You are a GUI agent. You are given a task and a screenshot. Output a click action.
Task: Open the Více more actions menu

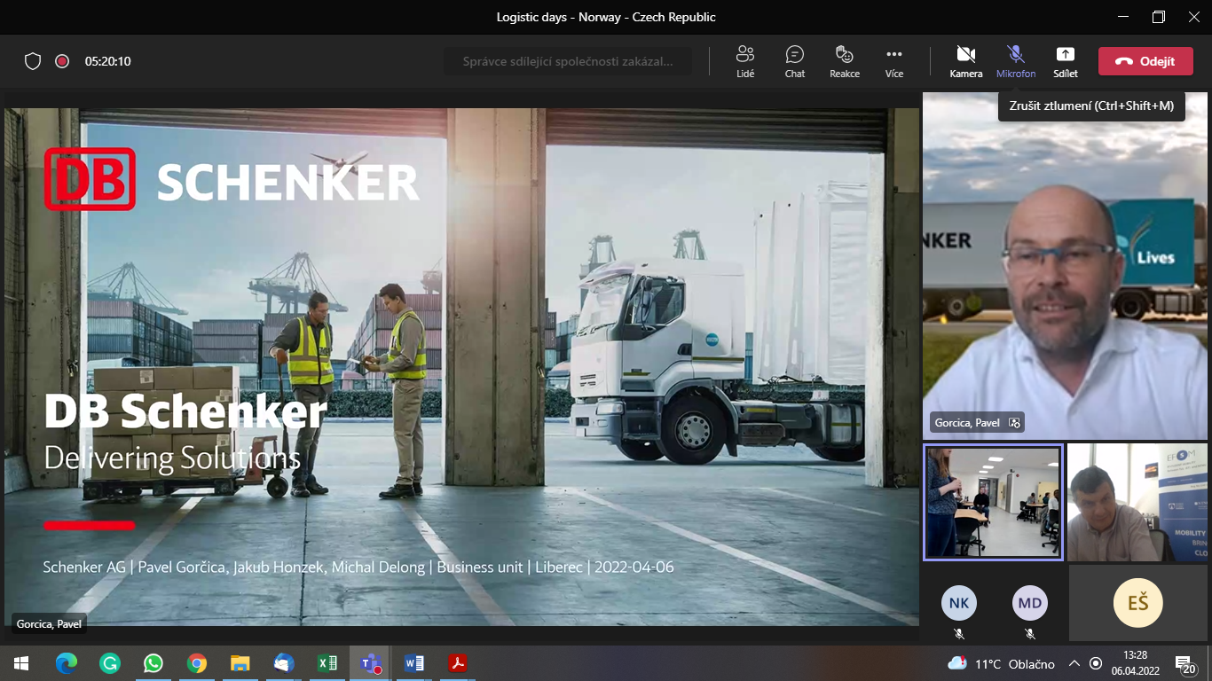894,61
